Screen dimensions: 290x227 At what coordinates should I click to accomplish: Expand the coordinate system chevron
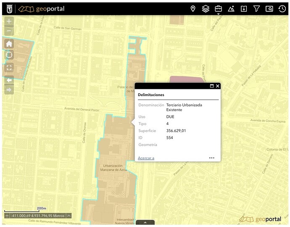click(69, 216)
